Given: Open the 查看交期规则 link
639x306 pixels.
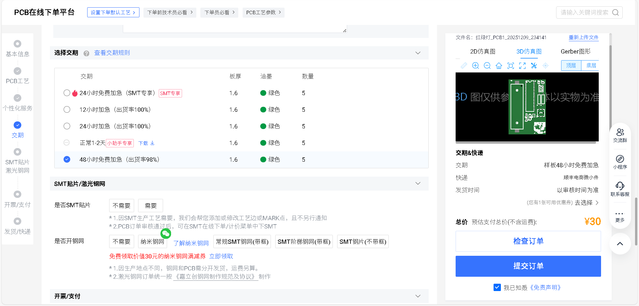Looking at the screenshot, I should [112, 53].
